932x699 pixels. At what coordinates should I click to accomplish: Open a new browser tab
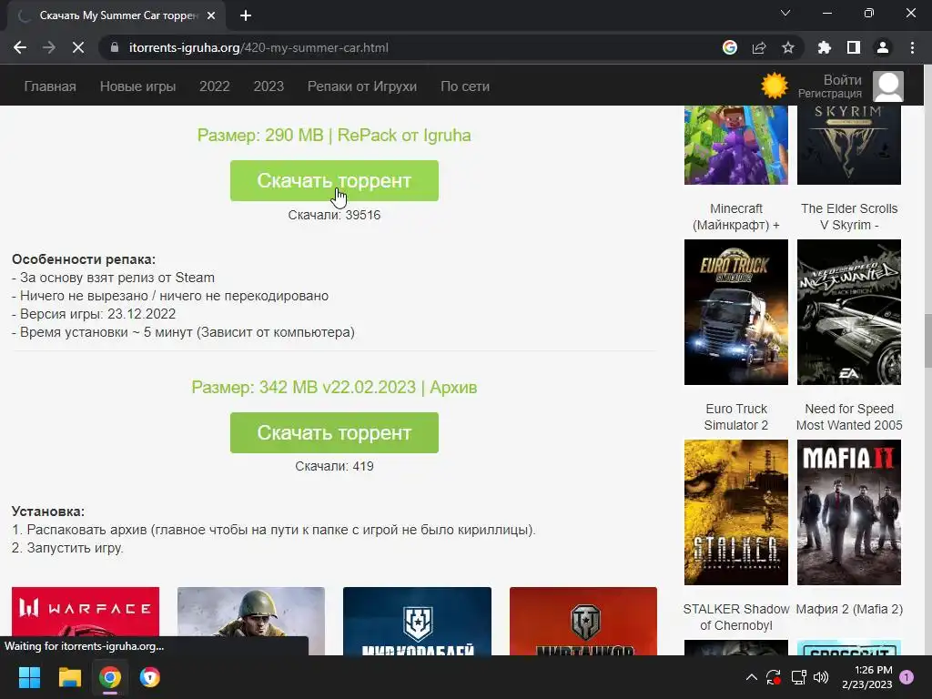pos(246,15)
